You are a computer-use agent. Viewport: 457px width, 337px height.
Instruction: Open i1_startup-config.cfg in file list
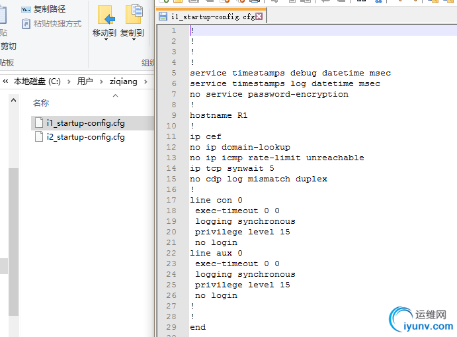(86, 123)
